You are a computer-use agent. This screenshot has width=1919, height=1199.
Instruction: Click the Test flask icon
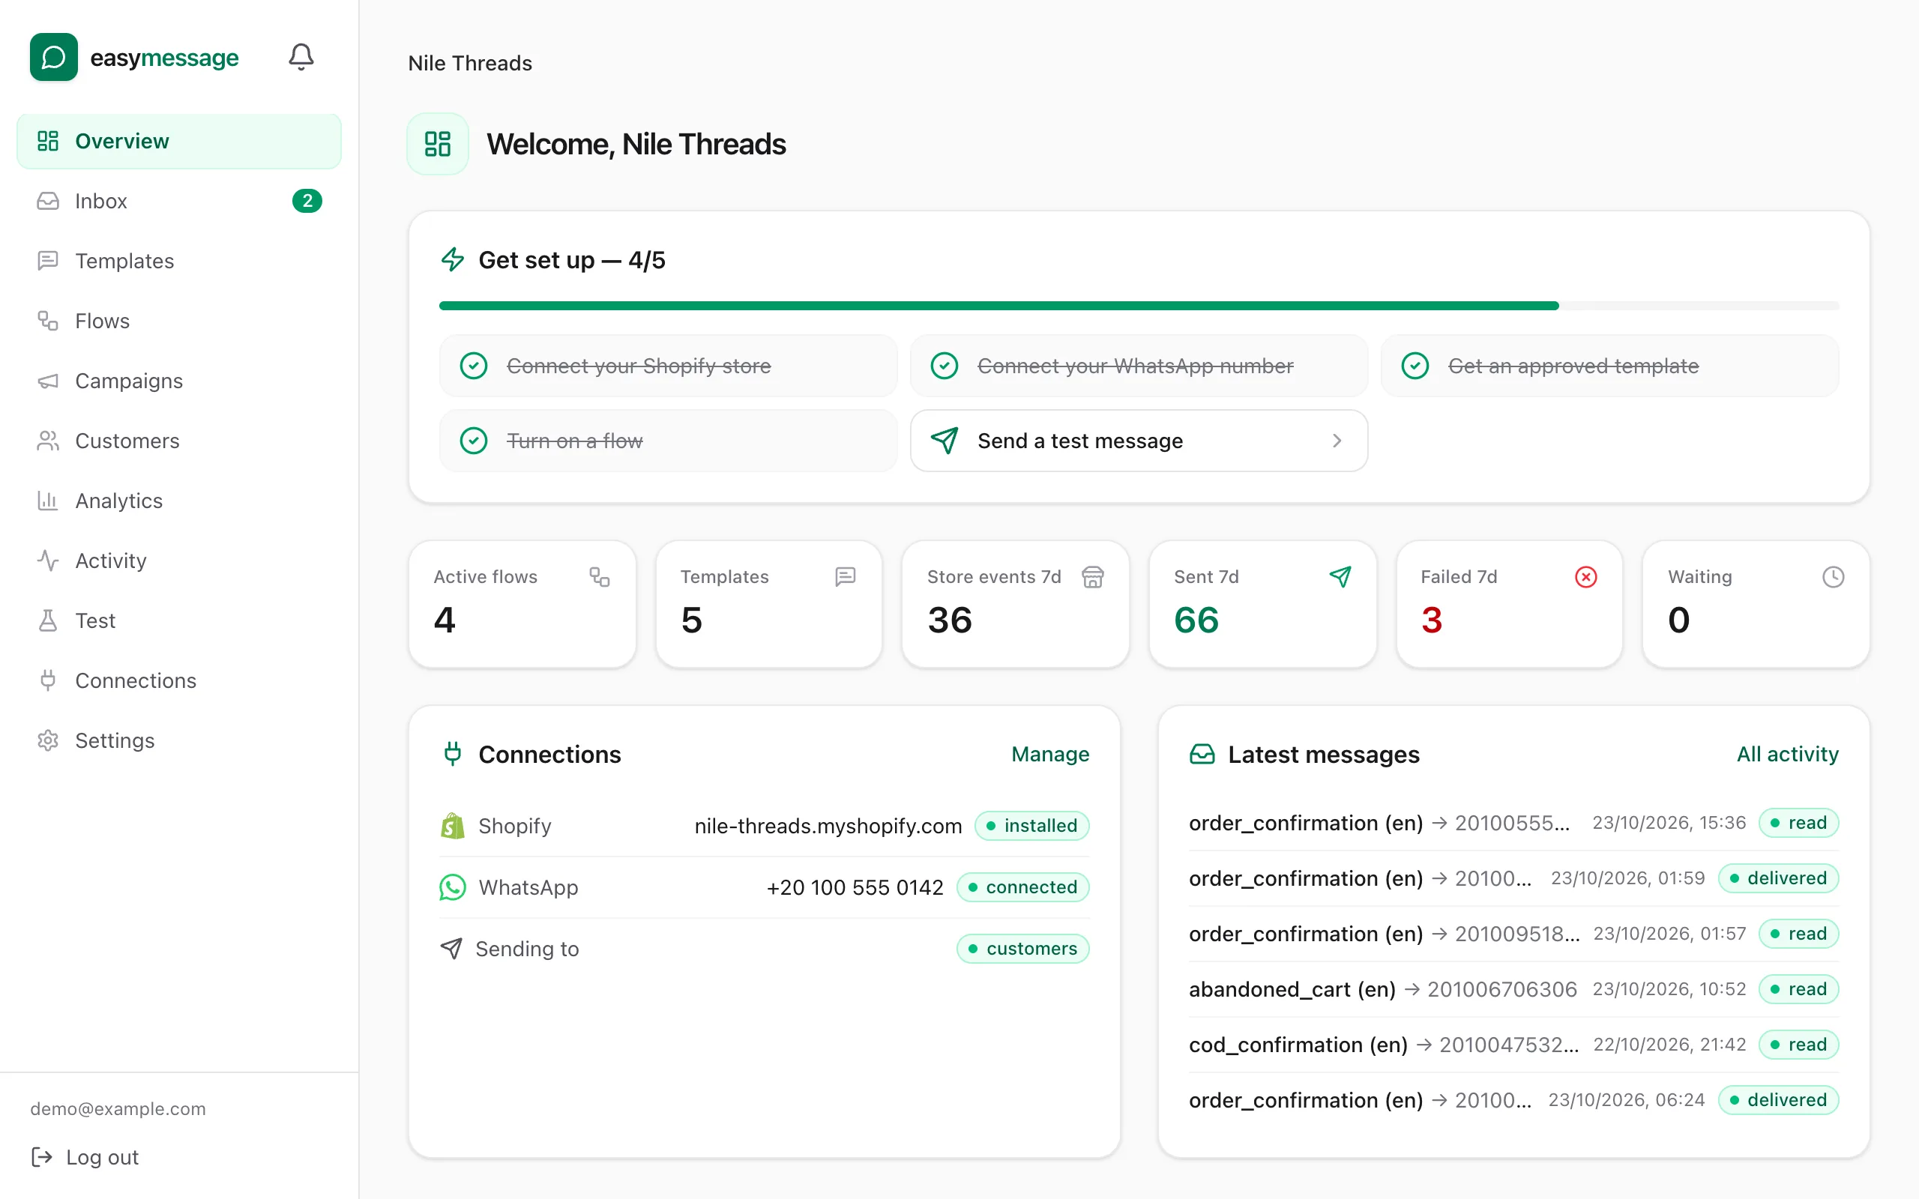[x=47, y=621]
